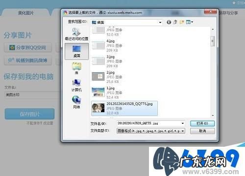
Task: Expand the 文件类型 format dropdown
Action: [183, 131]
